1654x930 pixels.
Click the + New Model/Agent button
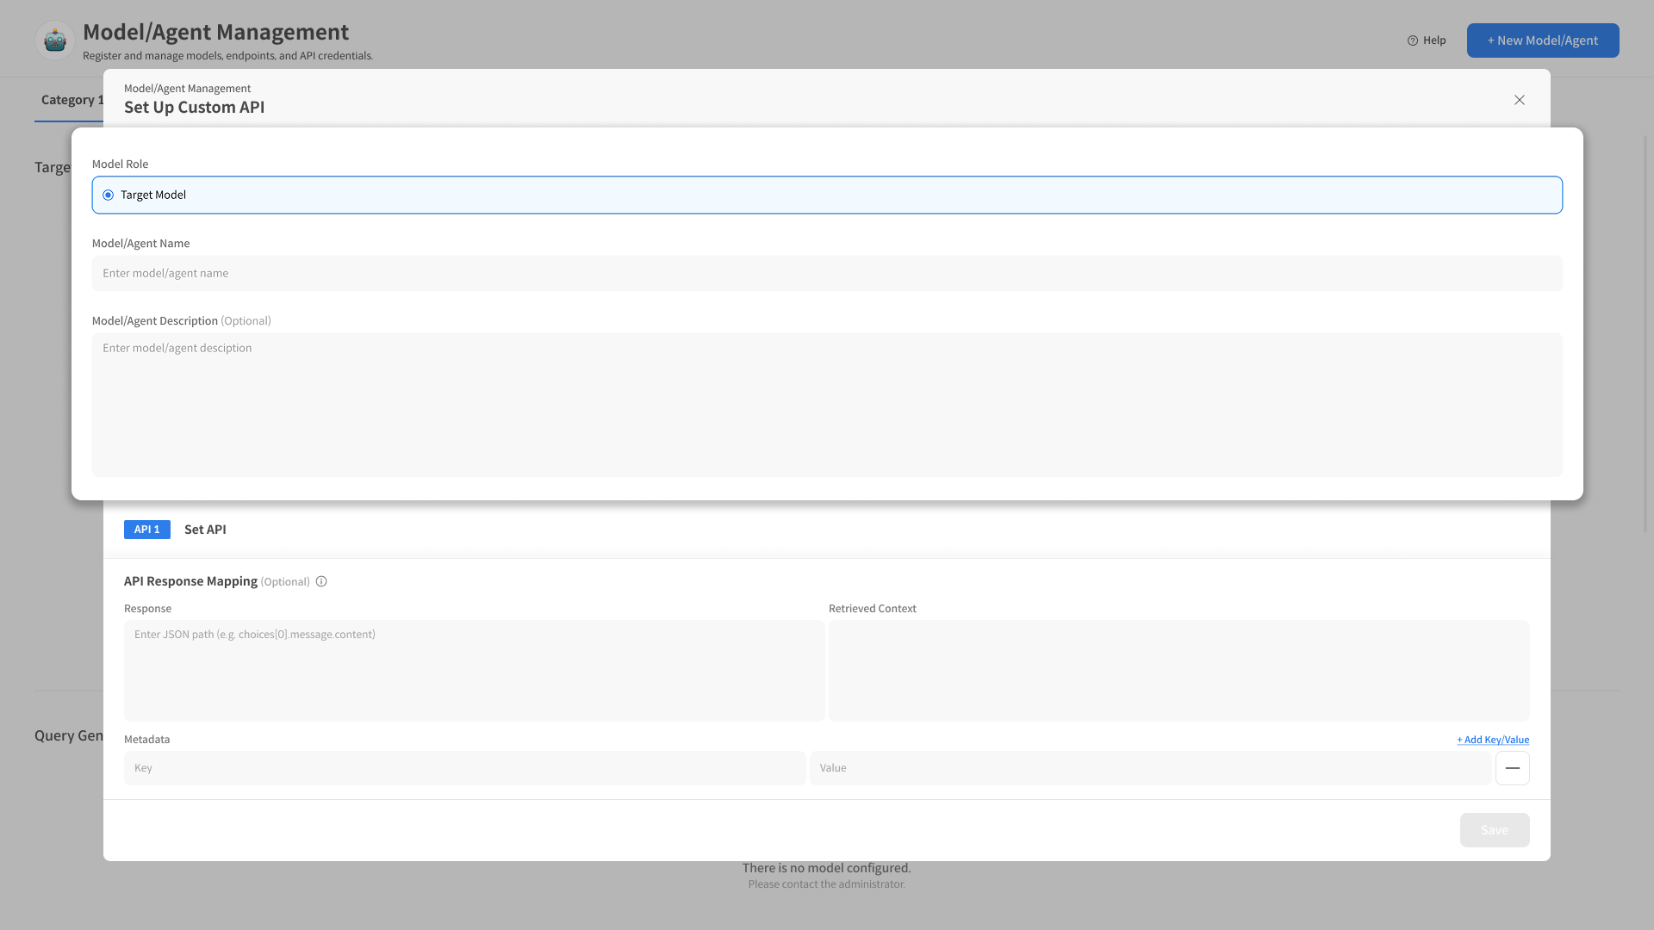[1542, 40]
